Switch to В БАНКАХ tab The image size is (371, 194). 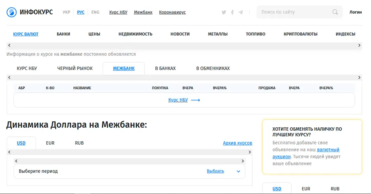click(165, 68)
